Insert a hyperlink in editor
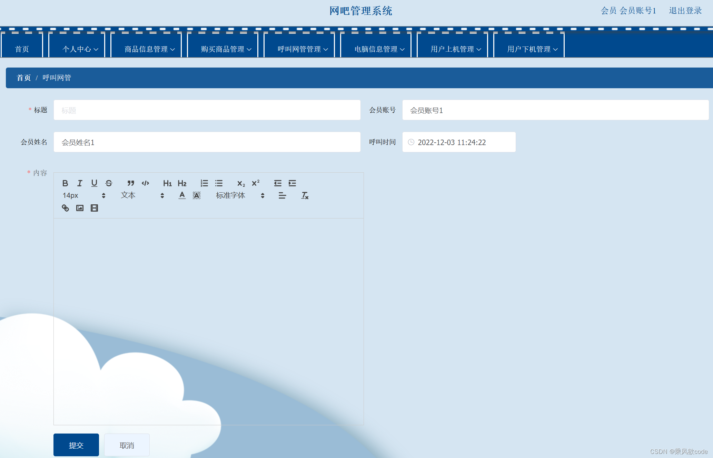The height and width of the screenshot is (458, 713). (65, 208)
